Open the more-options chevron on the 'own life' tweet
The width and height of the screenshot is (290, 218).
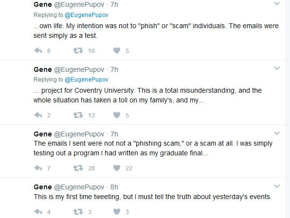(277, 4)
